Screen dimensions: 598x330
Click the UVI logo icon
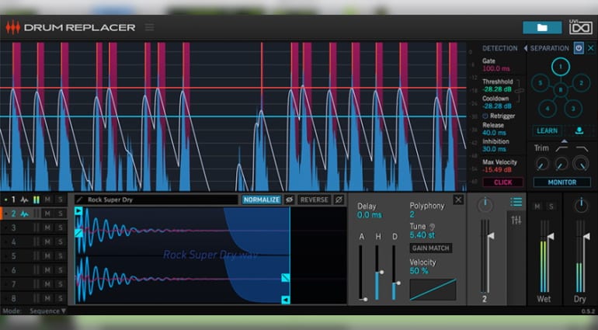click(x=581, y=27)
